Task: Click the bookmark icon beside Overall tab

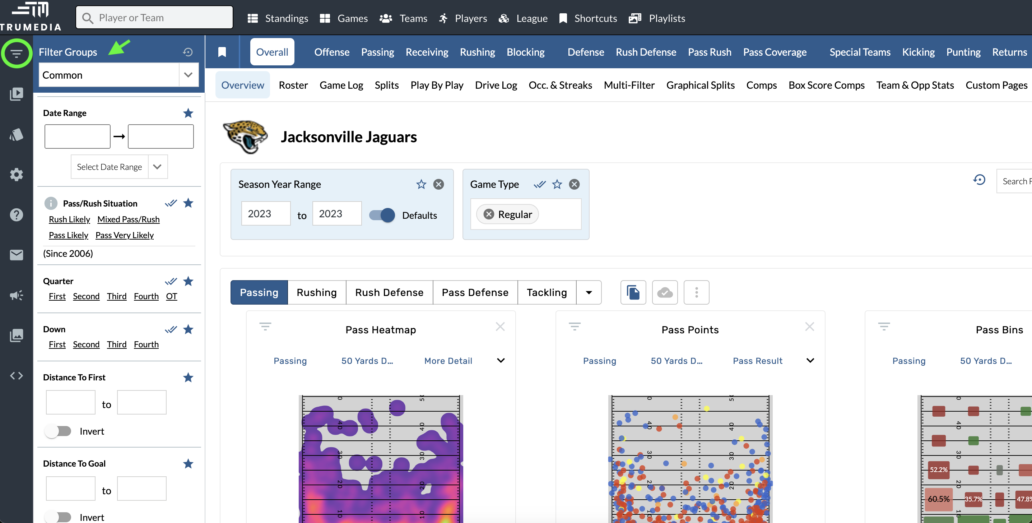Action: [x=222, y=52]
